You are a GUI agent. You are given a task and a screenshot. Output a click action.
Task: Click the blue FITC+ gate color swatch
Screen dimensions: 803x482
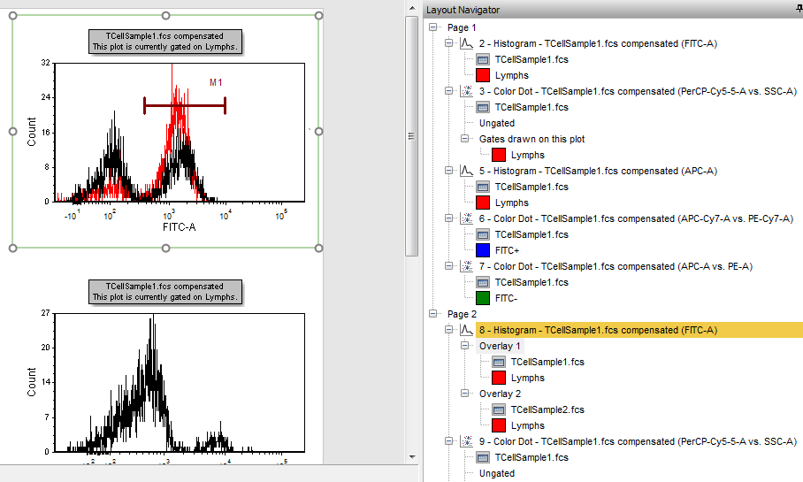click(483, 250)
